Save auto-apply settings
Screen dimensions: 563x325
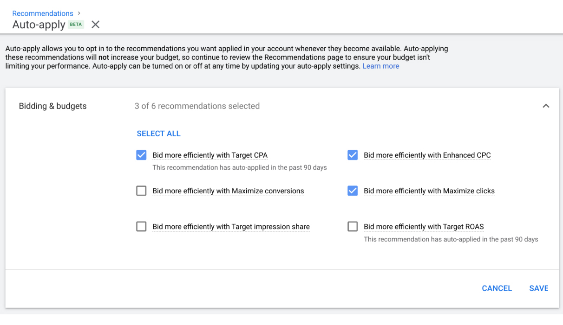coord(539,288)
